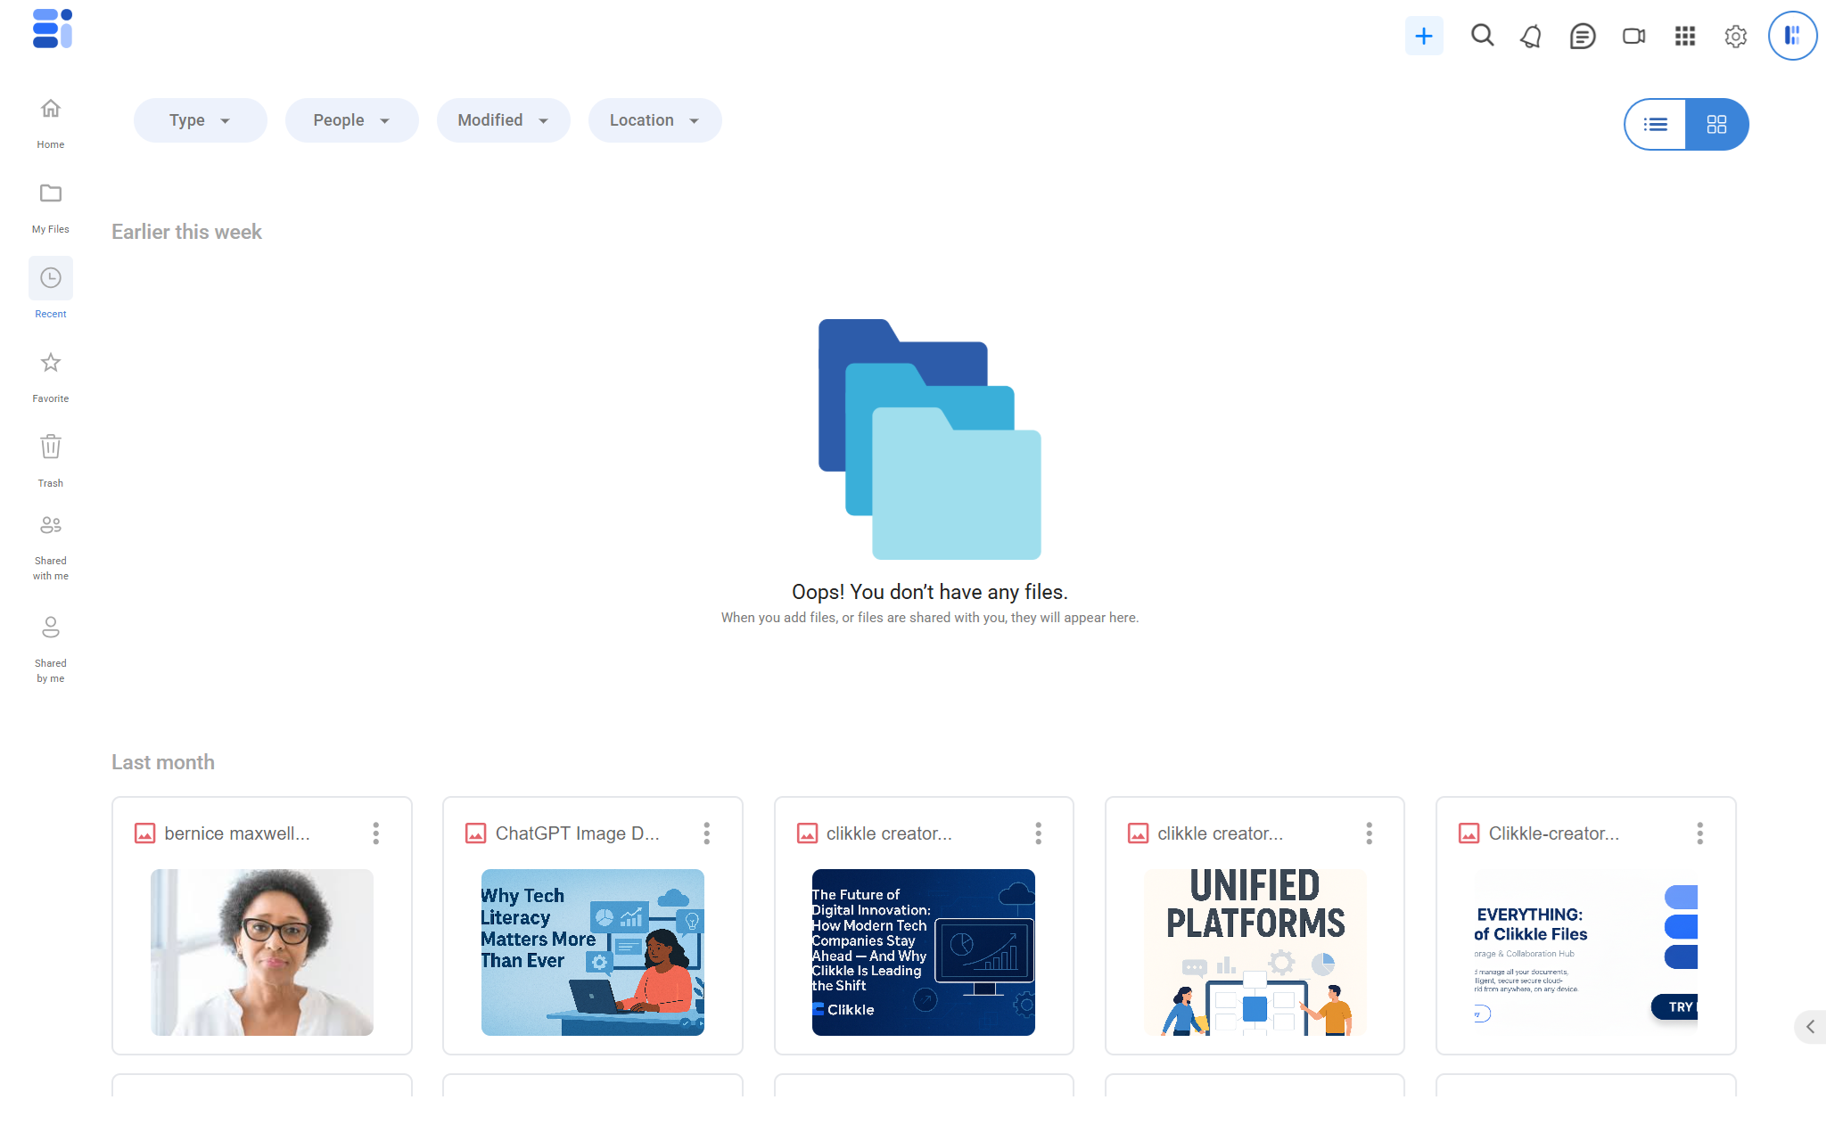1826x1141 pixels.
Task: Open search with the magnifier icon
Action: click(1482, 36)
